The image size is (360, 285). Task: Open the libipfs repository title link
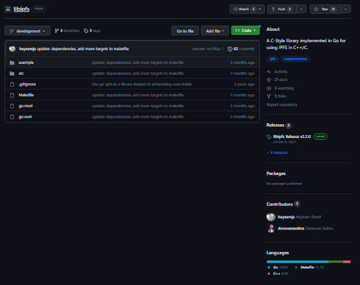click(x=22, y=9)
